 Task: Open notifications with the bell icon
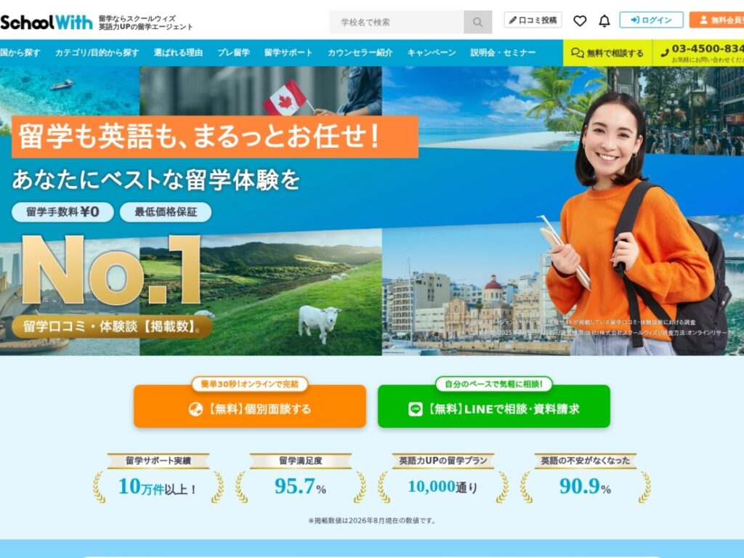(604, 21)
